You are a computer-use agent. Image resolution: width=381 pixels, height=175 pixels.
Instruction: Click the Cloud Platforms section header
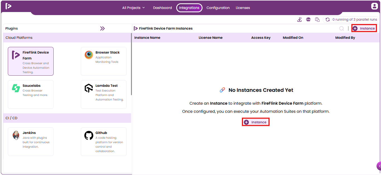click(x=67, y=38)
